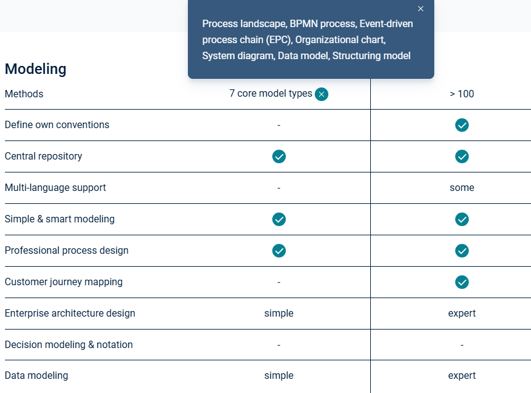Click the Define own conventions checkmark icon
Viewport: 531px width, 393px height.
coord(462,125)
